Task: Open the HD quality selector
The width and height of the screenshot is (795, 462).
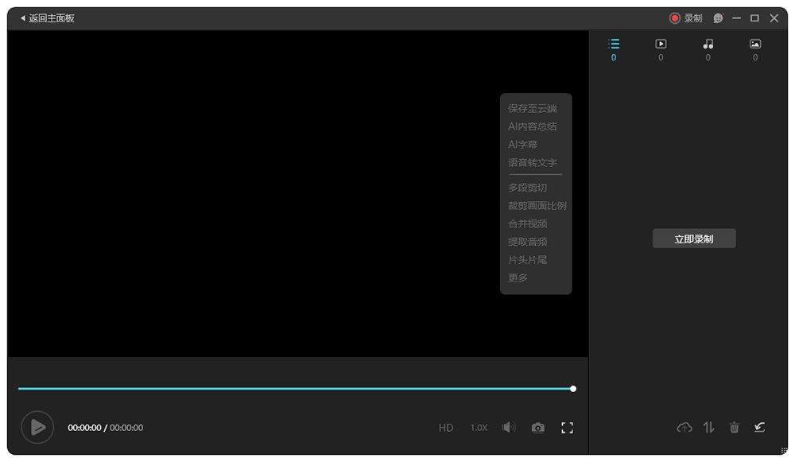Action: pyautogui.click(x=446, y=427)
